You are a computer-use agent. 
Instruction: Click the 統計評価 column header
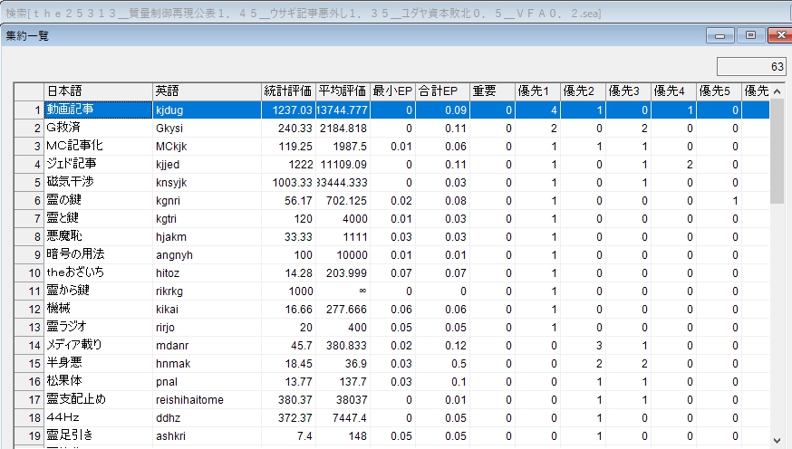[288, 91]
